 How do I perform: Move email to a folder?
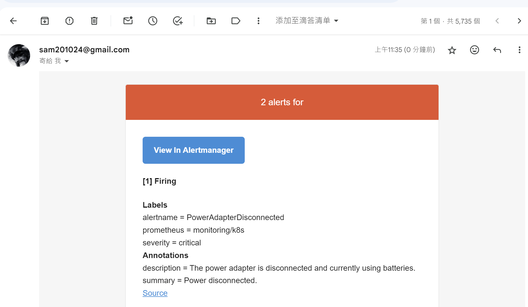(x=211, y=21)
